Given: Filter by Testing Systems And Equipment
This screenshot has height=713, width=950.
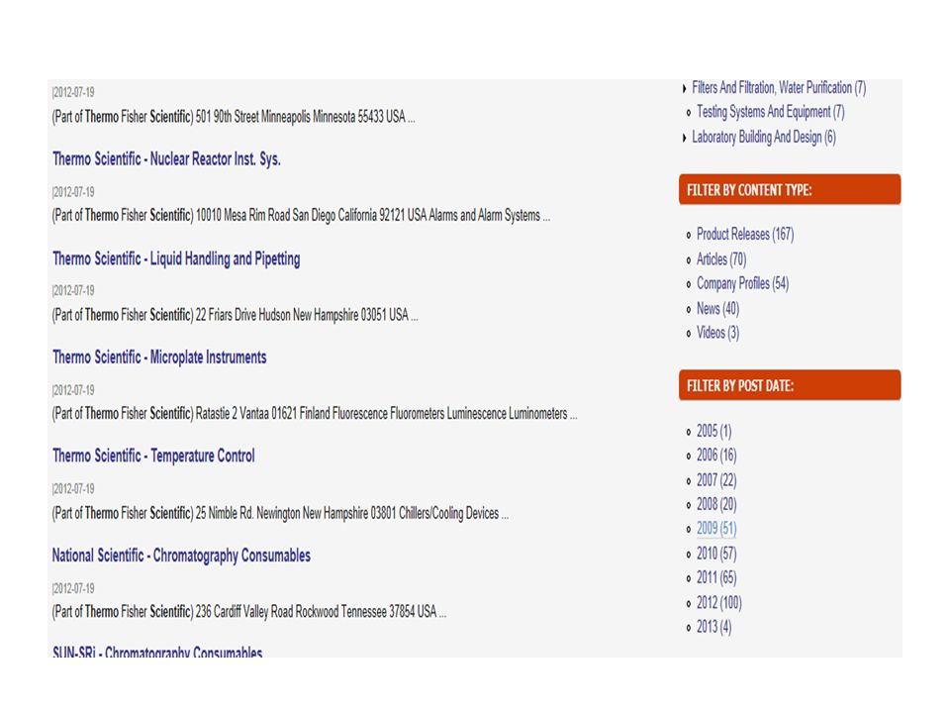Looking at the screenshot, I should (x=770, y=112).
